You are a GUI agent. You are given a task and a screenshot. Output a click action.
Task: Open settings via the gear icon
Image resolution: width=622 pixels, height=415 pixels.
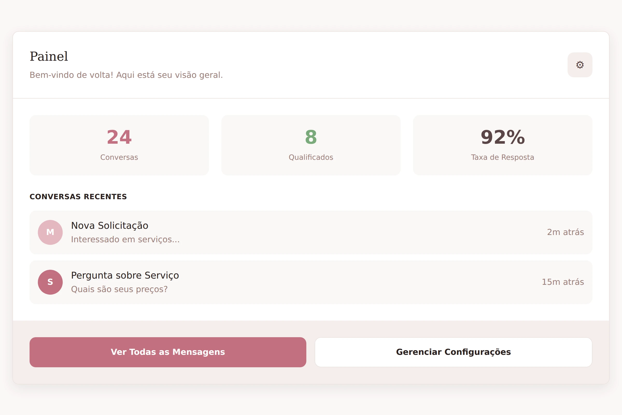(580, 65)
